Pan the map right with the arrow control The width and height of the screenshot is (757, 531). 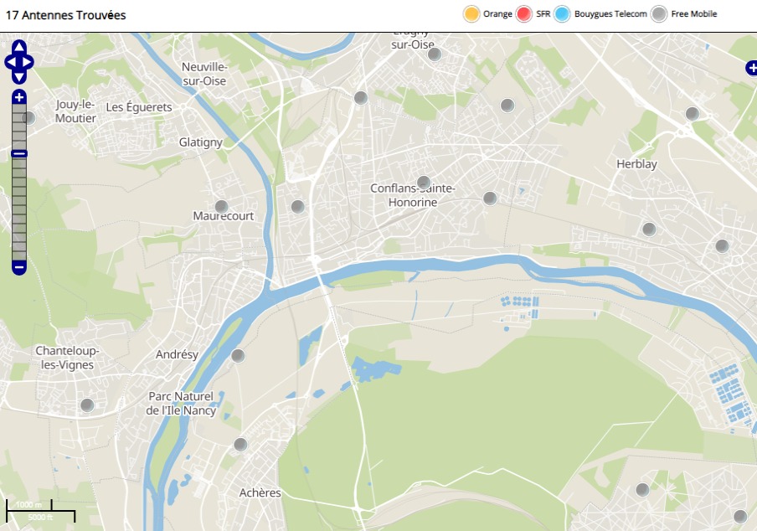pos(28,62)
